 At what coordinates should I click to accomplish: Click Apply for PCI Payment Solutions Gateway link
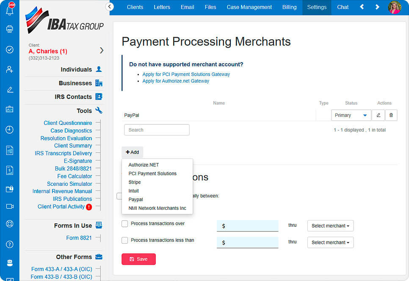click(x=186, y=74)
